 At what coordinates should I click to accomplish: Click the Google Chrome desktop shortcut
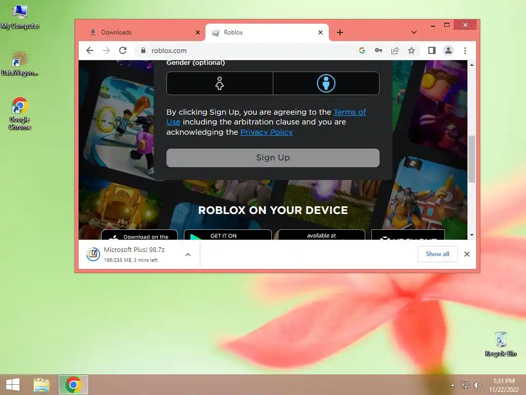coord(20,114)
